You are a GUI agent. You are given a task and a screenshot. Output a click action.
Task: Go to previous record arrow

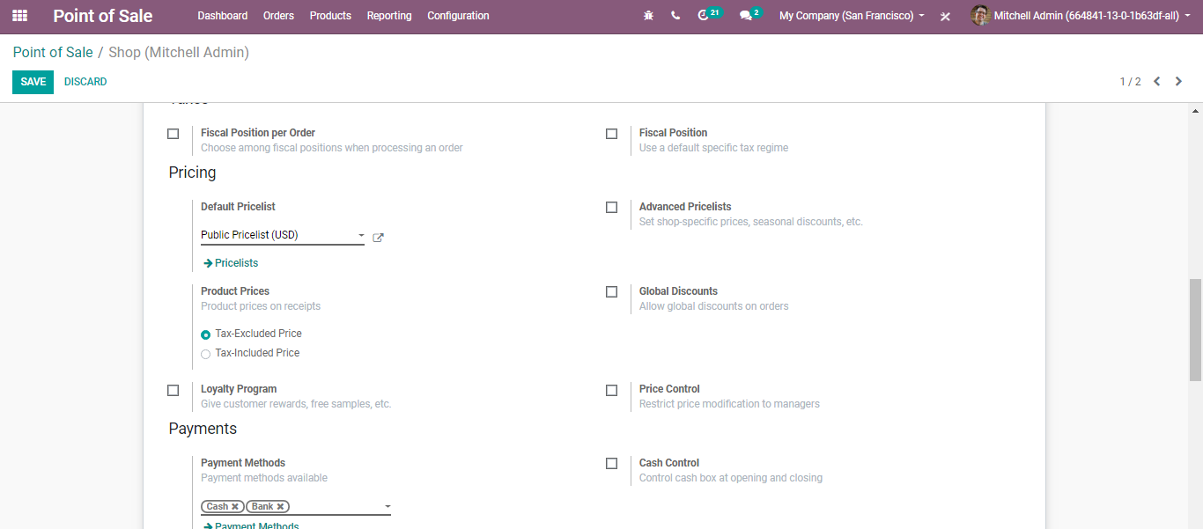point(1156,82)
